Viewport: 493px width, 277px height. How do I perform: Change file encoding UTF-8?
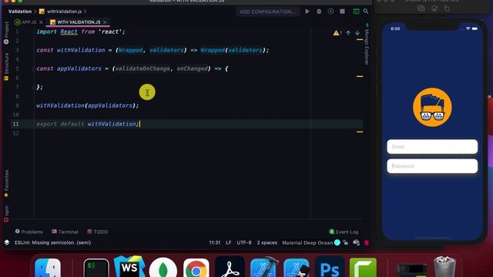coord(244,243)
